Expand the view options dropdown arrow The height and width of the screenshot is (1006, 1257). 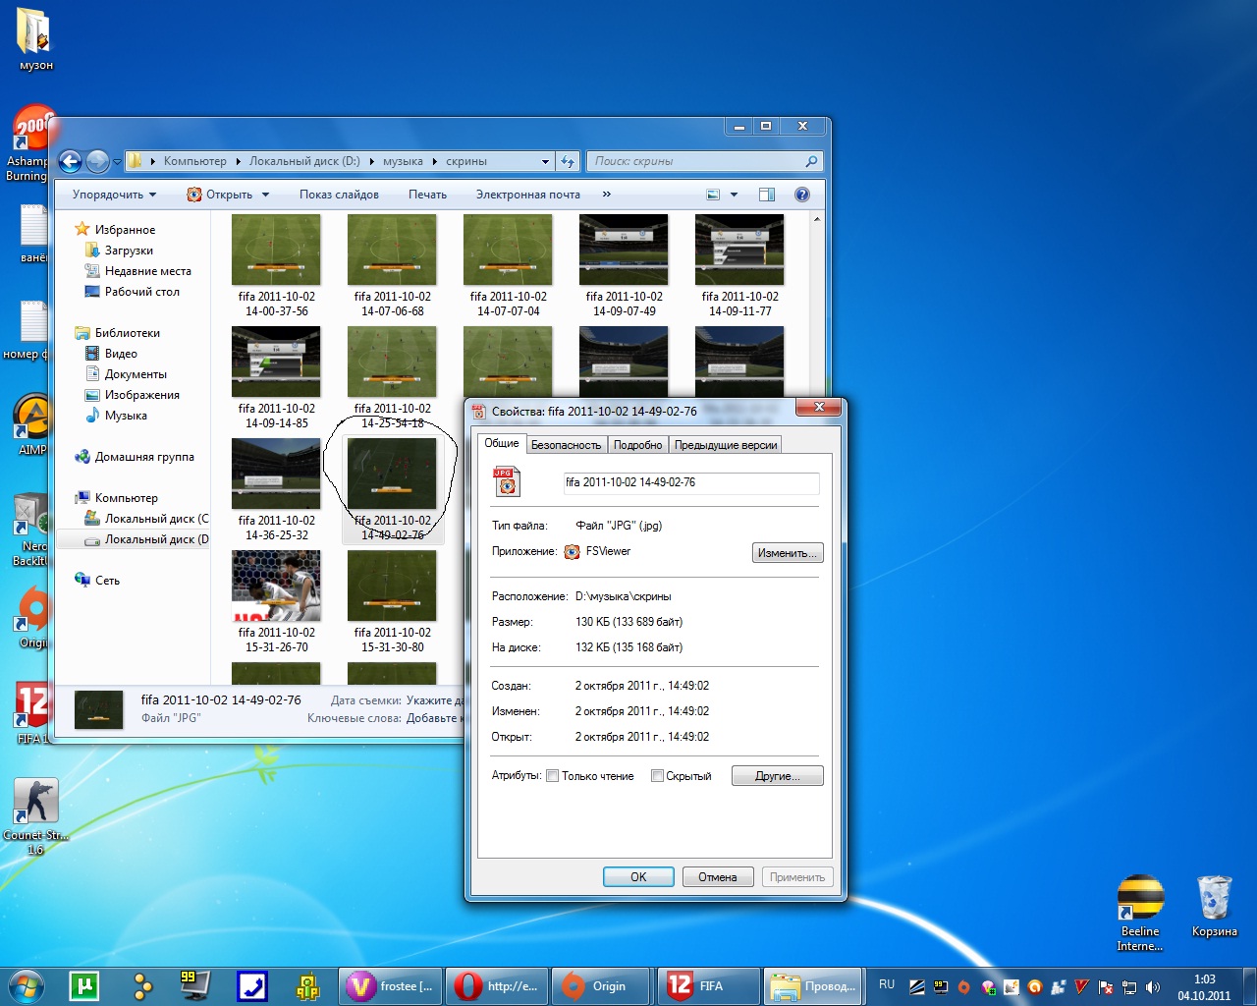(x=734, y=195)
